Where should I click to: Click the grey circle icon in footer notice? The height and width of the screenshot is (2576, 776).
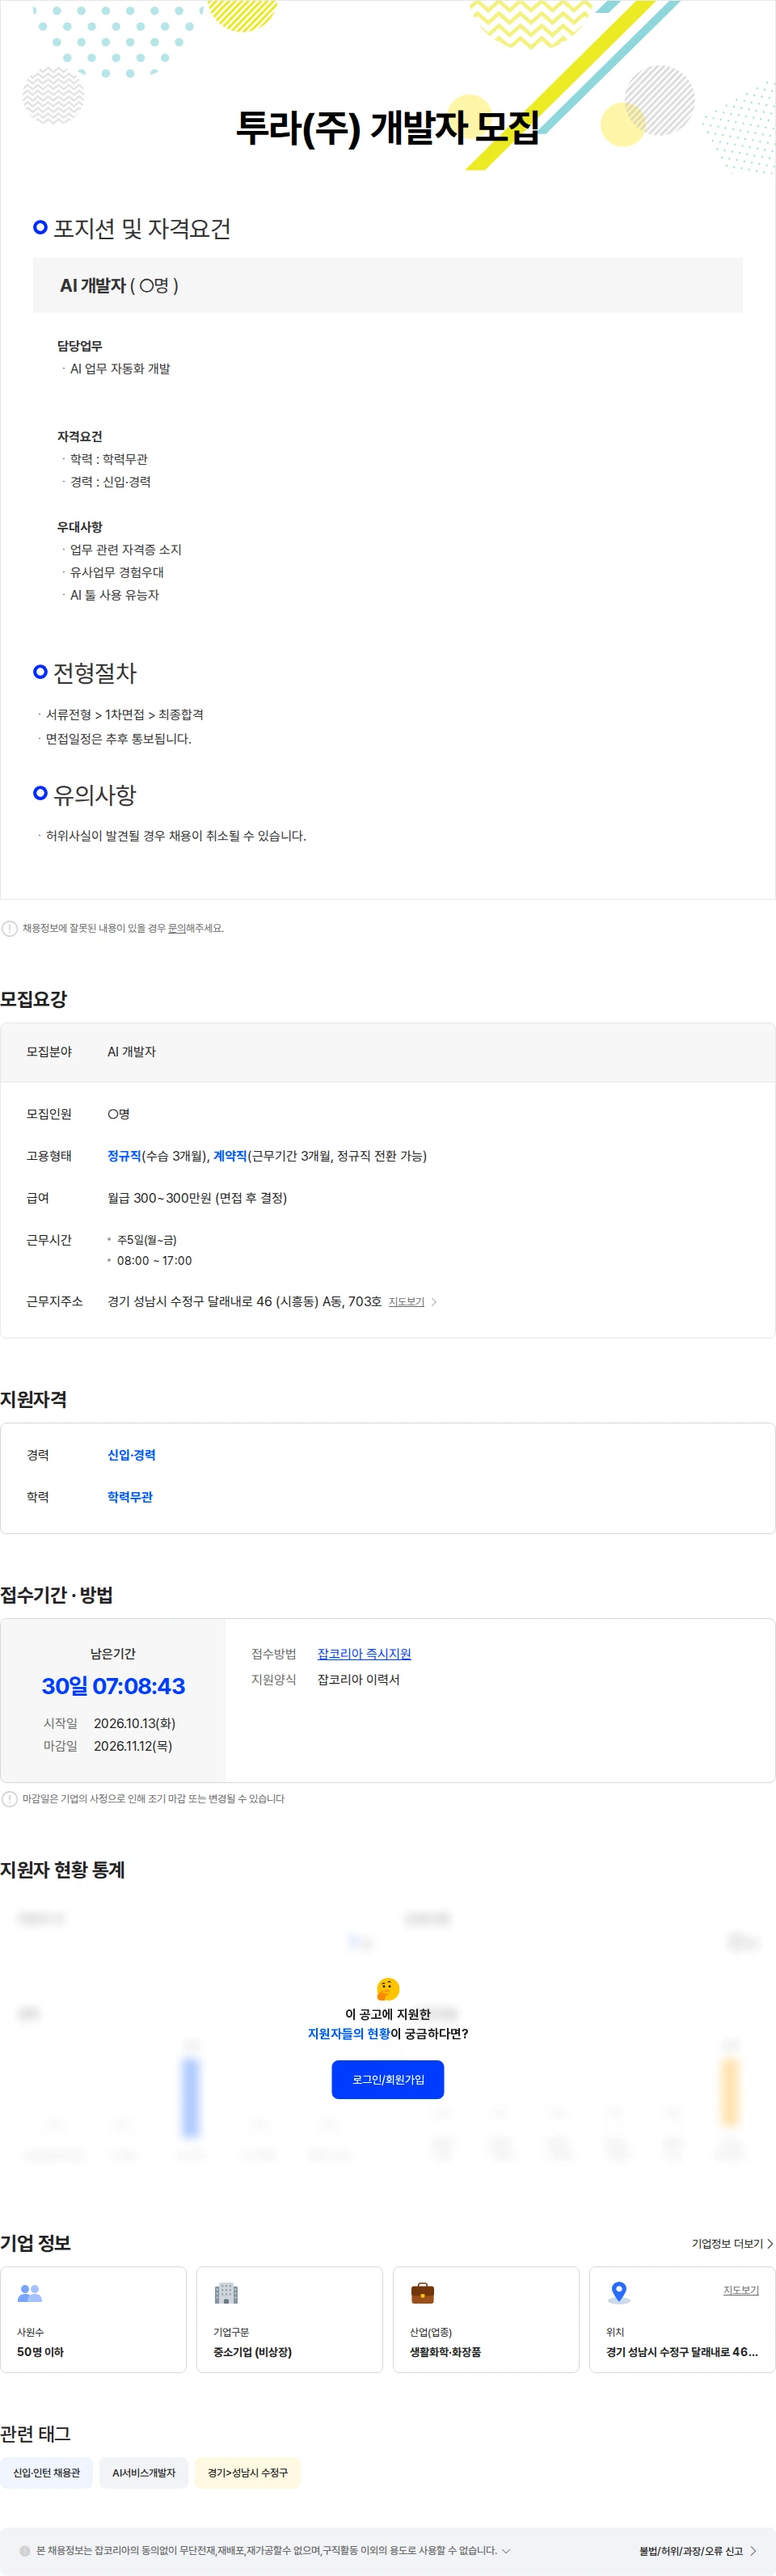click(25, 2551)
